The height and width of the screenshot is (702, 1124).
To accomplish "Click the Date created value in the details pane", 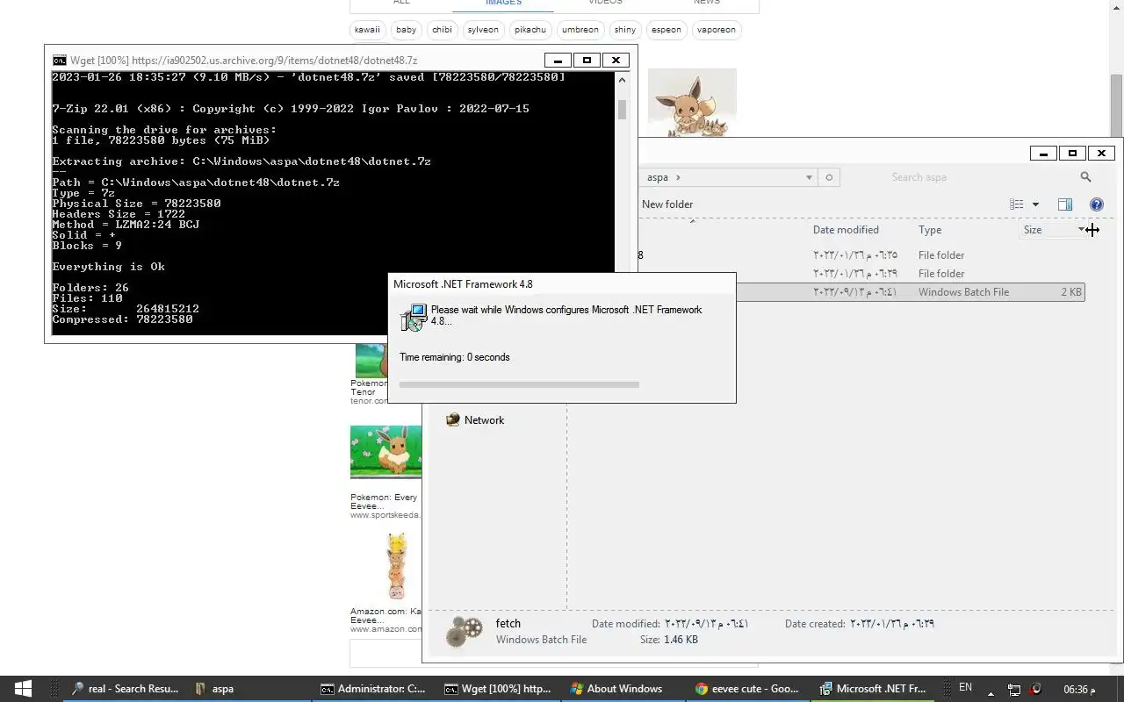I will (892, 624).
